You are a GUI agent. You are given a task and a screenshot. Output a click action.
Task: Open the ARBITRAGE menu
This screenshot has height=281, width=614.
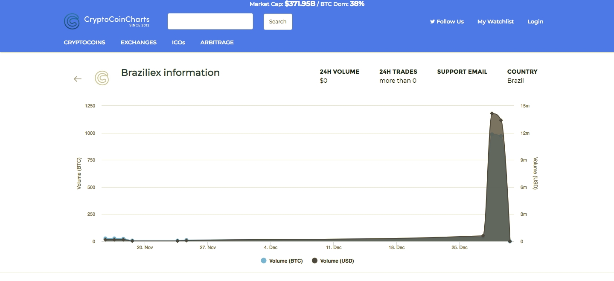217,42
